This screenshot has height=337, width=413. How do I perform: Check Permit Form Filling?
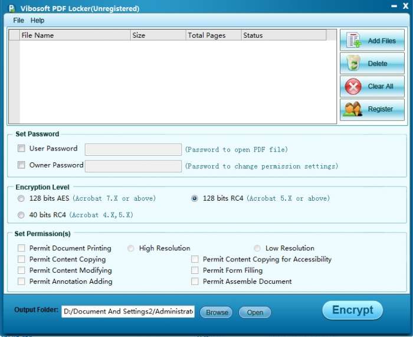195,270
